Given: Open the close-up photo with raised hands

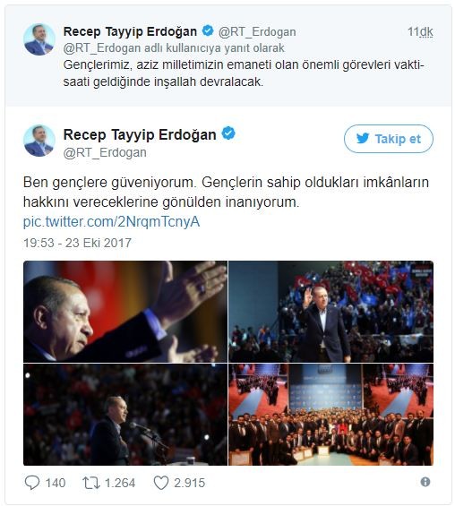Looking at the screenshot, I should click(x=125, y=312).
